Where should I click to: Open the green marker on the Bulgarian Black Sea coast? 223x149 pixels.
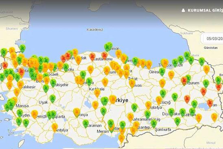click(22, 48)
